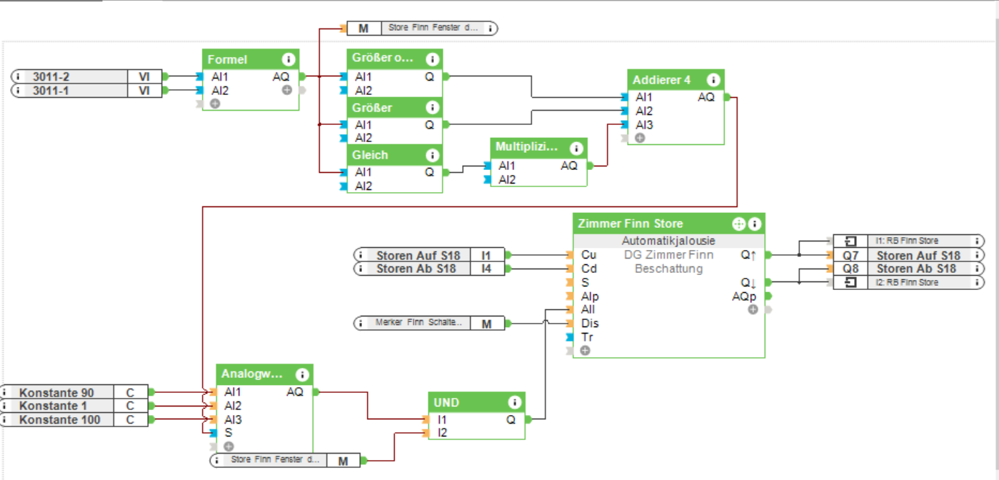Open info icon of Analogw... block
Viewport: 999px width, 480px height.
click(x=302, y=374)
